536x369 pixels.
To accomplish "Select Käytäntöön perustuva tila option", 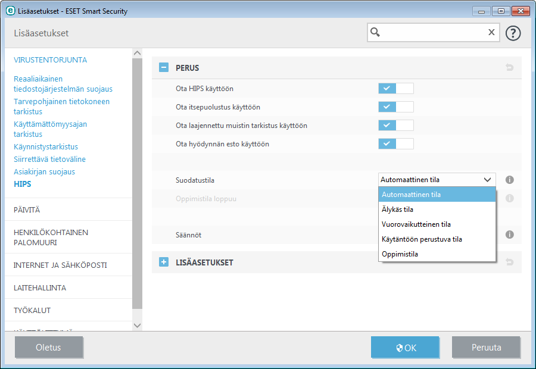I will 437,239.
